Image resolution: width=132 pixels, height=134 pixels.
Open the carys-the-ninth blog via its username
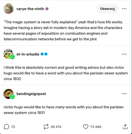click(30, 9)
